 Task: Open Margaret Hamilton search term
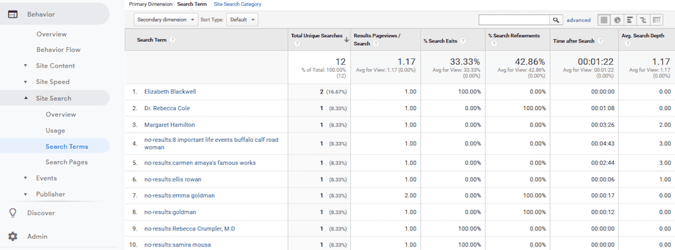tap(169, 124)
